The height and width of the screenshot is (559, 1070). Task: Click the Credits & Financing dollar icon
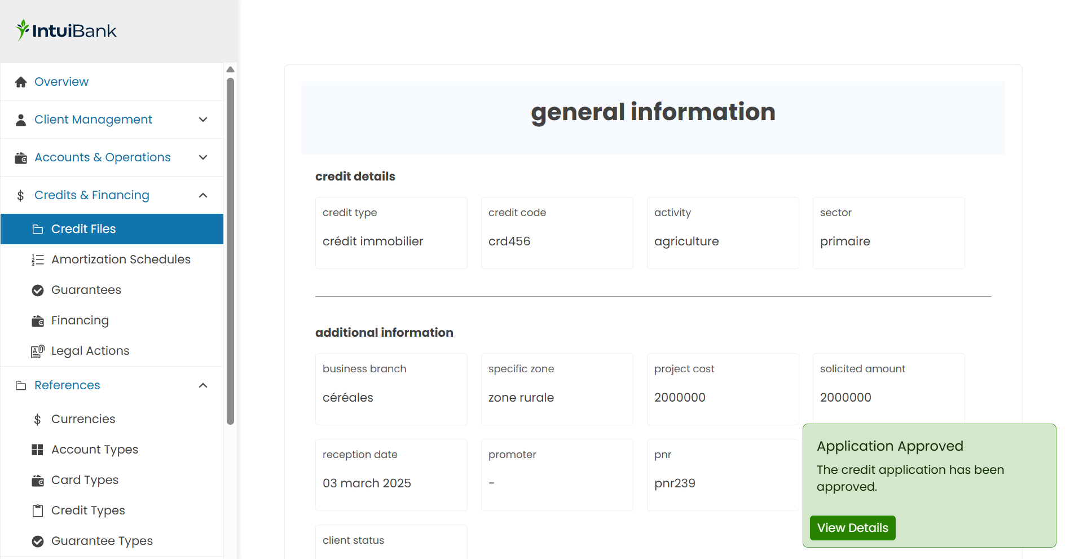coord(21,195)
